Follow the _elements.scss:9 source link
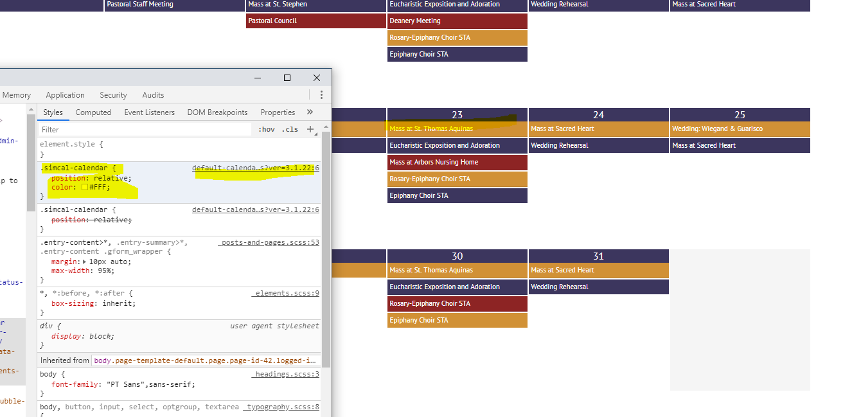 click(x=285, y=293)
